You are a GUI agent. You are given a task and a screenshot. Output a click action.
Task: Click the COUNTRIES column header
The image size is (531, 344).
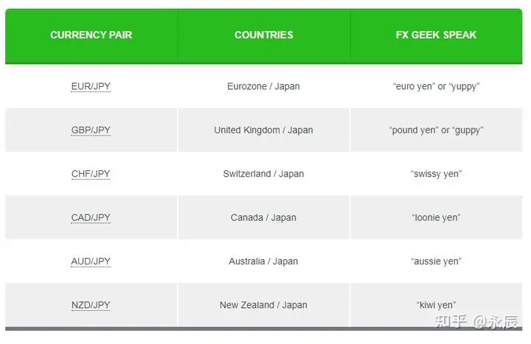(x=263, y=35)
